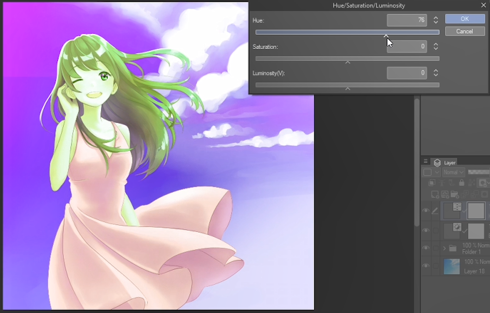Click the new raster layer icon
The image size is (490, 313).
point(436,194)
